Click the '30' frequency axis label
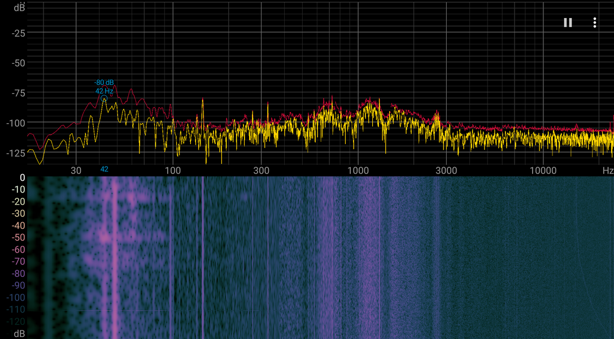The height and width of the screenshot is (339, 614). point(76,171)
